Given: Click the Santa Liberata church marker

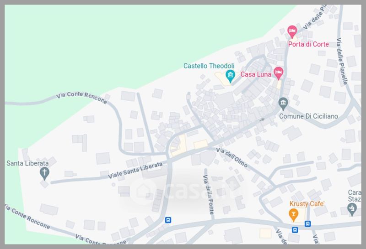Looking at the screenshot, I should point(44,174).
